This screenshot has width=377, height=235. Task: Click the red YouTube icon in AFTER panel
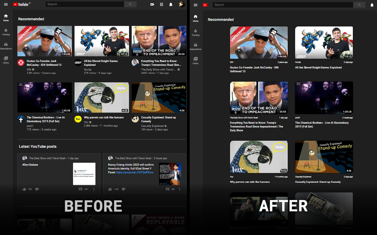pos(205,5)
